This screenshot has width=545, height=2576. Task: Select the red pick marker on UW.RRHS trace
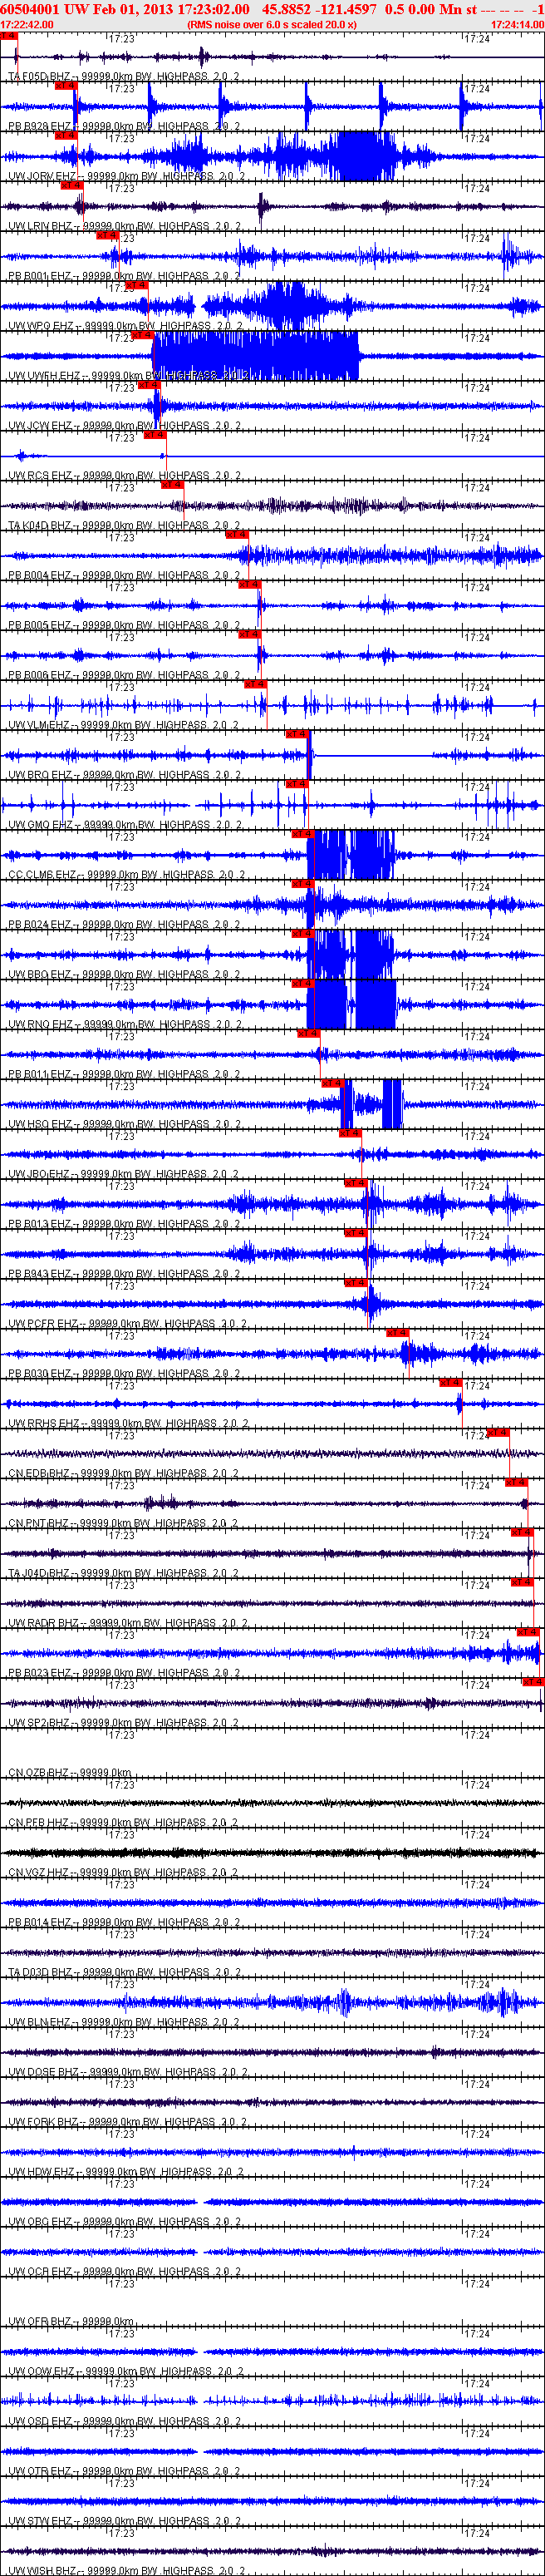[x=450, y=1383]
